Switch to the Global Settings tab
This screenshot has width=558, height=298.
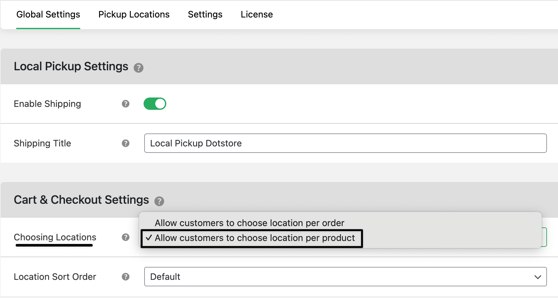point(48,15)
